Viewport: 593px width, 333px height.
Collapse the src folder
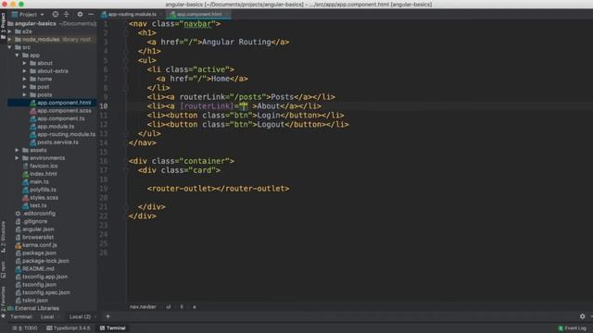point(10,47)
